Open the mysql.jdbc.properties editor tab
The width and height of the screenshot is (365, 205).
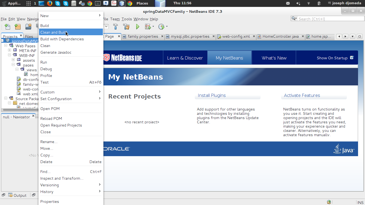190,36
